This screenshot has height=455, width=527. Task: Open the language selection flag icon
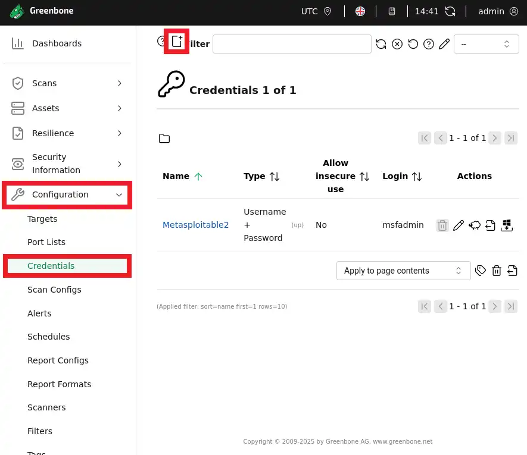(360, 11)
